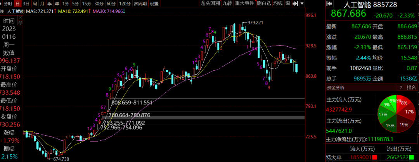Click the 现手 value 1082468
Screen dimensions: 419x162
pos(360,68)
